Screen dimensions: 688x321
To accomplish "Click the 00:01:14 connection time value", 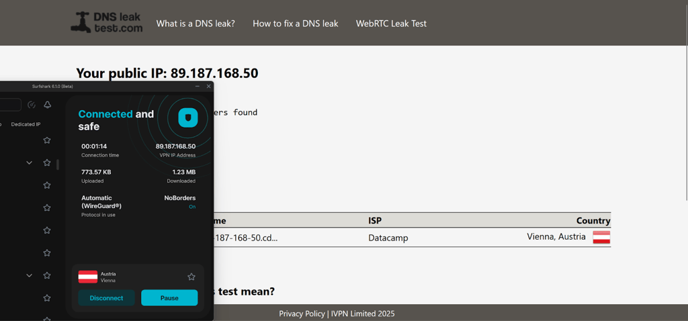I will (x=94, y=146).
